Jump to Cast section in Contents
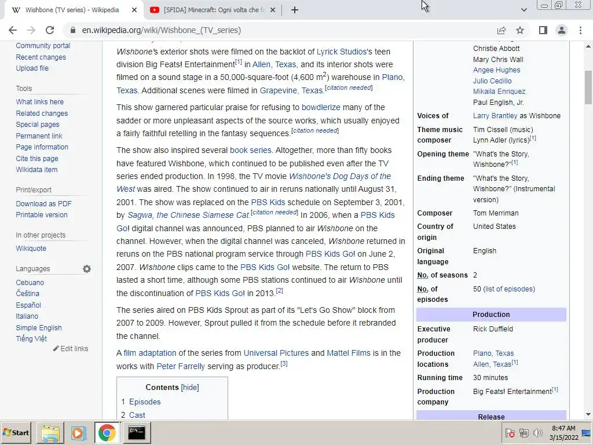Image resolution: width=593 pixels, height=445 pixels. click(x=137, y=415)
